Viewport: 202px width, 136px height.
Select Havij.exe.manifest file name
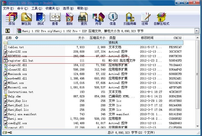22,114
